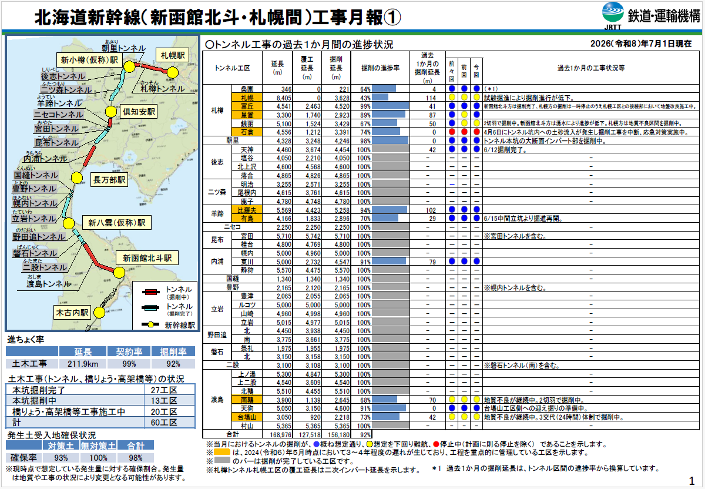Click the 内浦トンネル map label
This screenshot has height=489, width=705.
coord(45,159)
